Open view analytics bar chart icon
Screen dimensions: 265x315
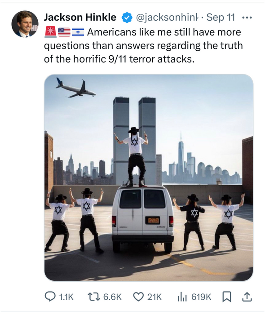[x=182, y=297]
